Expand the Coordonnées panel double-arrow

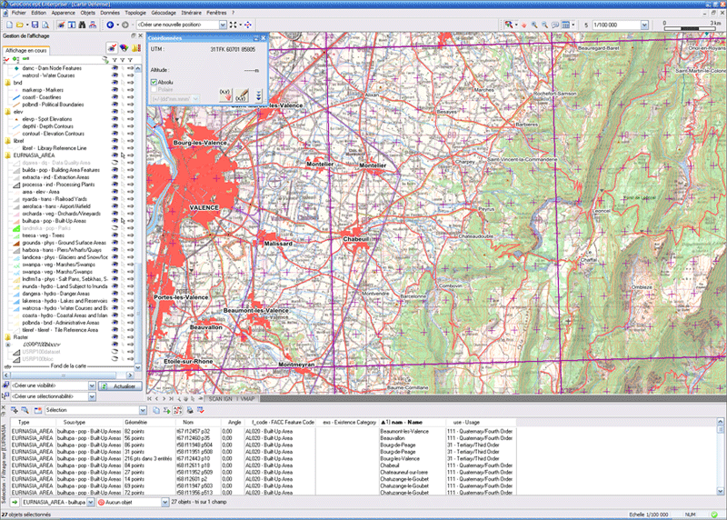[x=258, y=95]
